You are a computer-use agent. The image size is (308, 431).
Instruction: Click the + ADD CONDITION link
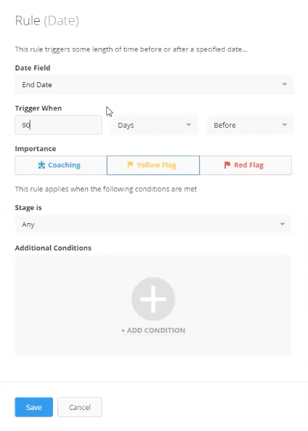tap(153, 330)
